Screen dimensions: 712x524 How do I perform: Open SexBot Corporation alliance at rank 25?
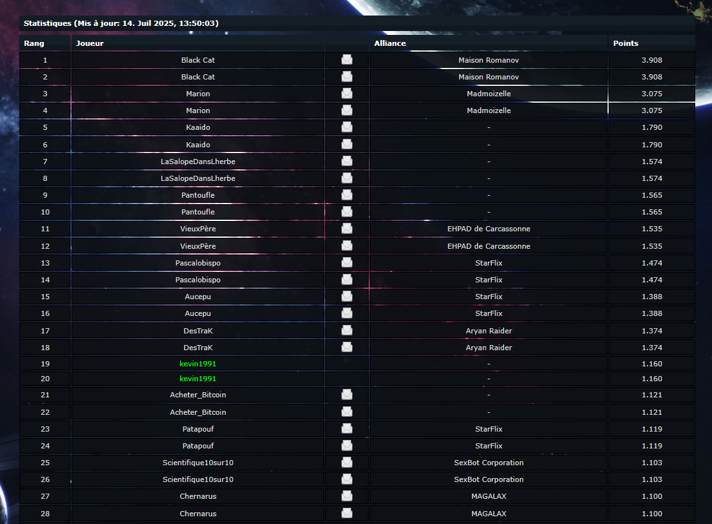pos(489,462)
